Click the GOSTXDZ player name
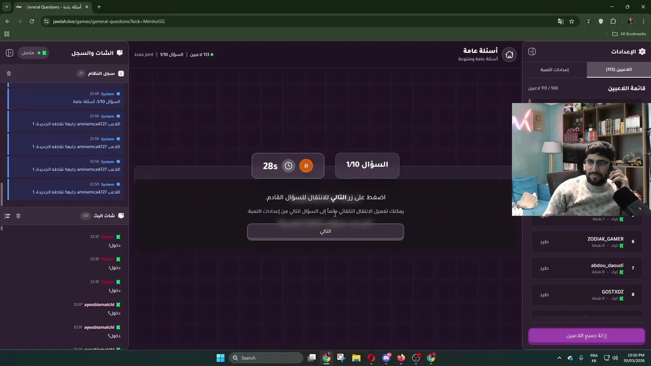 coord(612,292)
